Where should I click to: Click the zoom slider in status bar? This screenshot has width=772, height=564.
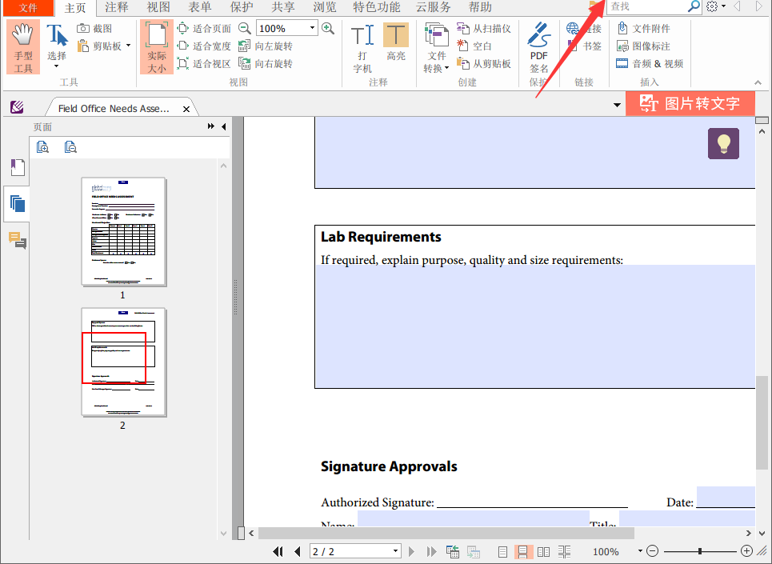click(x=700, y=552)
